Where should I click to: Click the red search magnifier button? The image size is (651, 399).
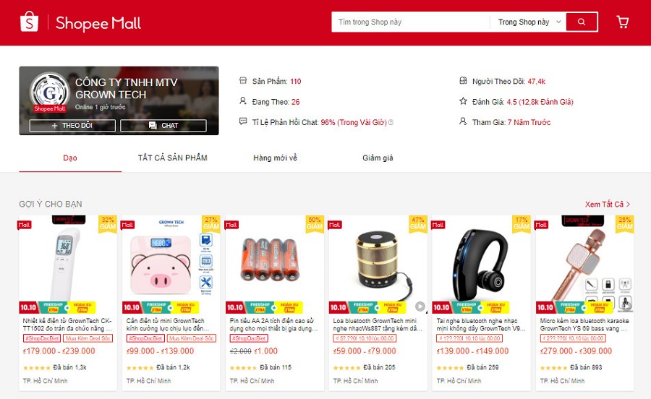click(x=582, y=22)
